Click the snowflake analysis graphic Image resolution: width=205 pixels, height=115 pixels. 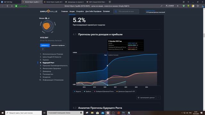point(48,27)
